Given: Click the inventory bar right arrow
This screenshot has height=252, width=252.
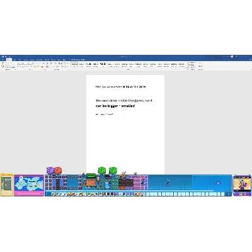Looking at the screenshot, I should coord(229,194).
